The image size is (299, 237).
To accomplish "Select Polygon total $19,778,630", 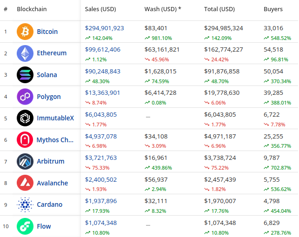I will pyautogui.click(x=222, y=93).
